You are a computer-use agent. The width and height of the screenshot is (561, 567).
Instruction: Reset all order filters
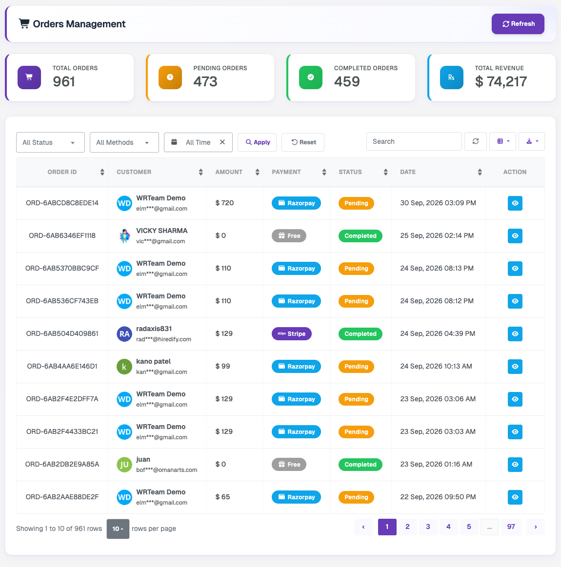[x=303, y=142]
